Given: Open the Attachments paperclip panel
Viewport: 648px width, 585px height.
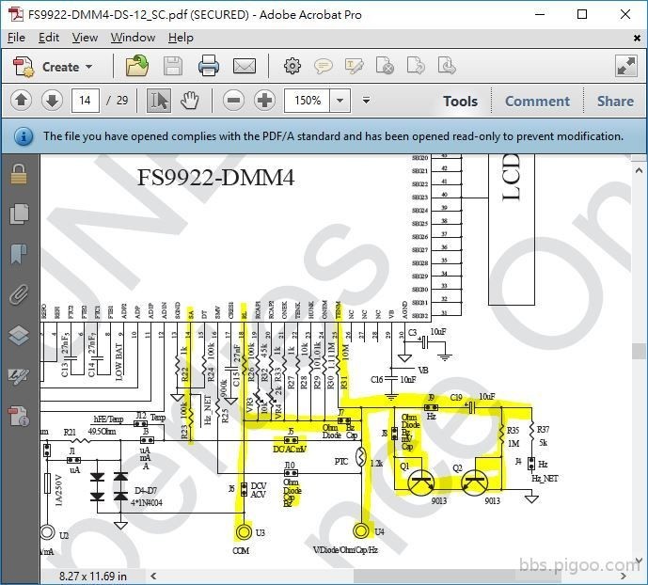Looking at the screenshot, I should (19, 294).
